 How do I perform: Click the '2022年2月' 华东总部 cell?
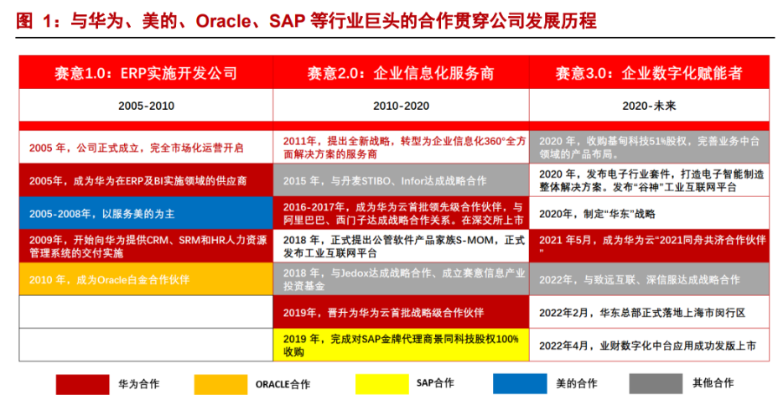[649, 312]
